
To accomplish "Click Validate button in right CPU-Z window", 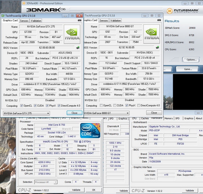I will (190, 191).
